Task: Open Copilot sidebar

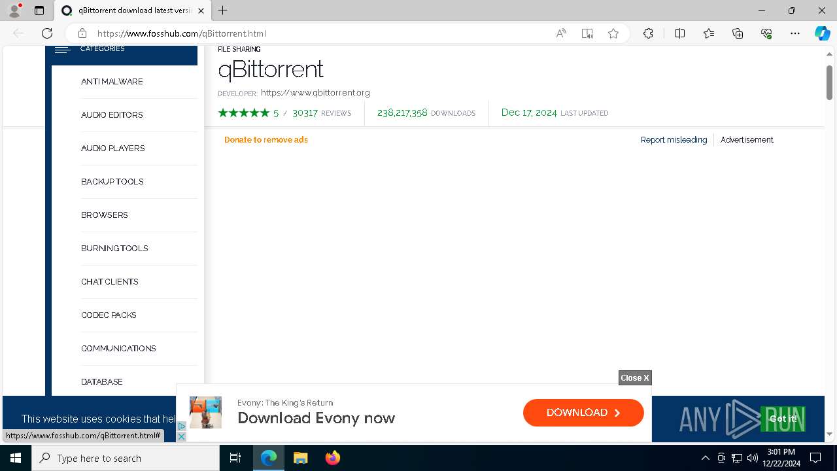Action: pos(822,33)
